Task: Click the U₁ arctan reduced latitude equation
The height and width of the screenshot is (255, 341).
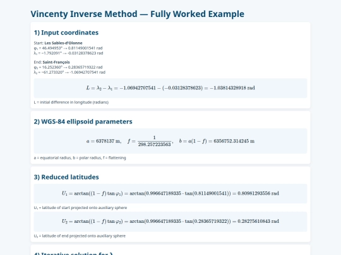Action: click(170, 193)
